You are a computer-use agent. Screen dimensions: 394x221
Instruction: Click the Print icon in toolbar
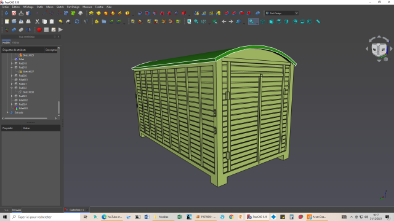[28, 21]
